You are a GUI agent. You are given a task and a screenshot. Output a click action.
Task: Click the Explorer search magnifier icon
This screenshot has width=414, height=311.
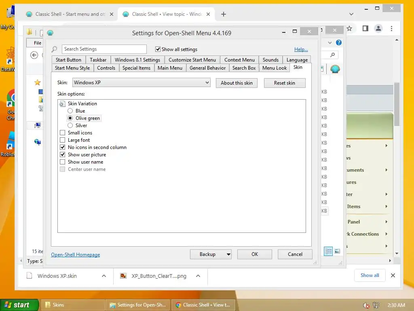333,55
